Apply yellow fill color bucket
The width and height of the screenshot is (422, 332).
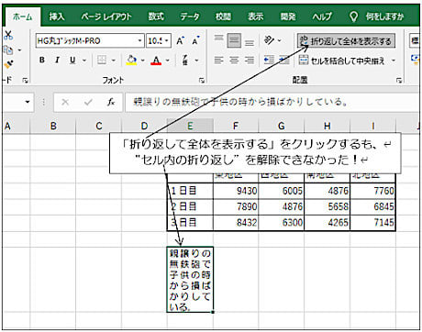132,61
